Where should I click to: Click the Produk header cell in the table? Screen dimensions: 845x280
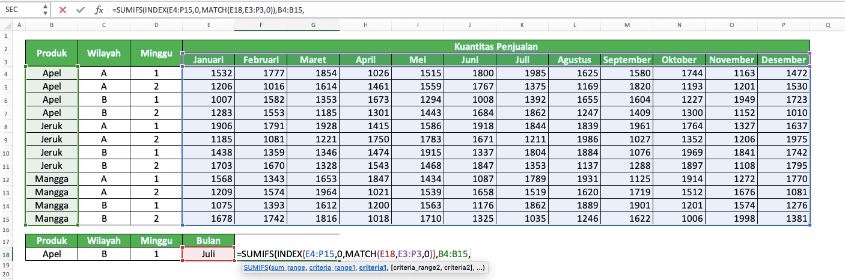52,53
